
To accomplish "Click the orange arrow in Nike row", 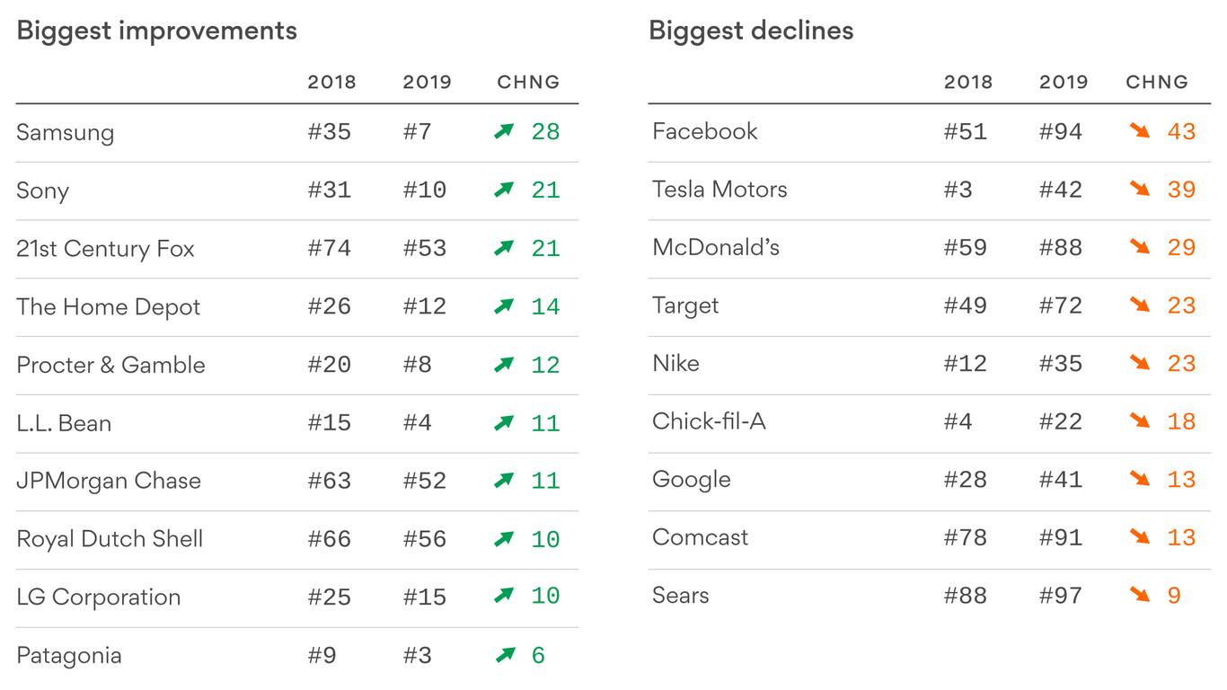I will pos(1140,363).
